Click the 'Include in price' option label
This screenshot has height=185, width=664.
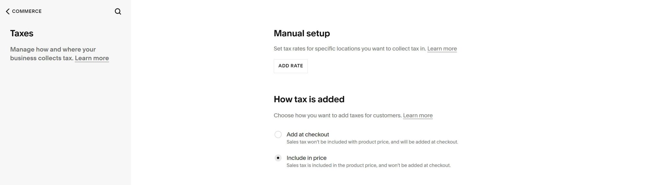point(306,158)
